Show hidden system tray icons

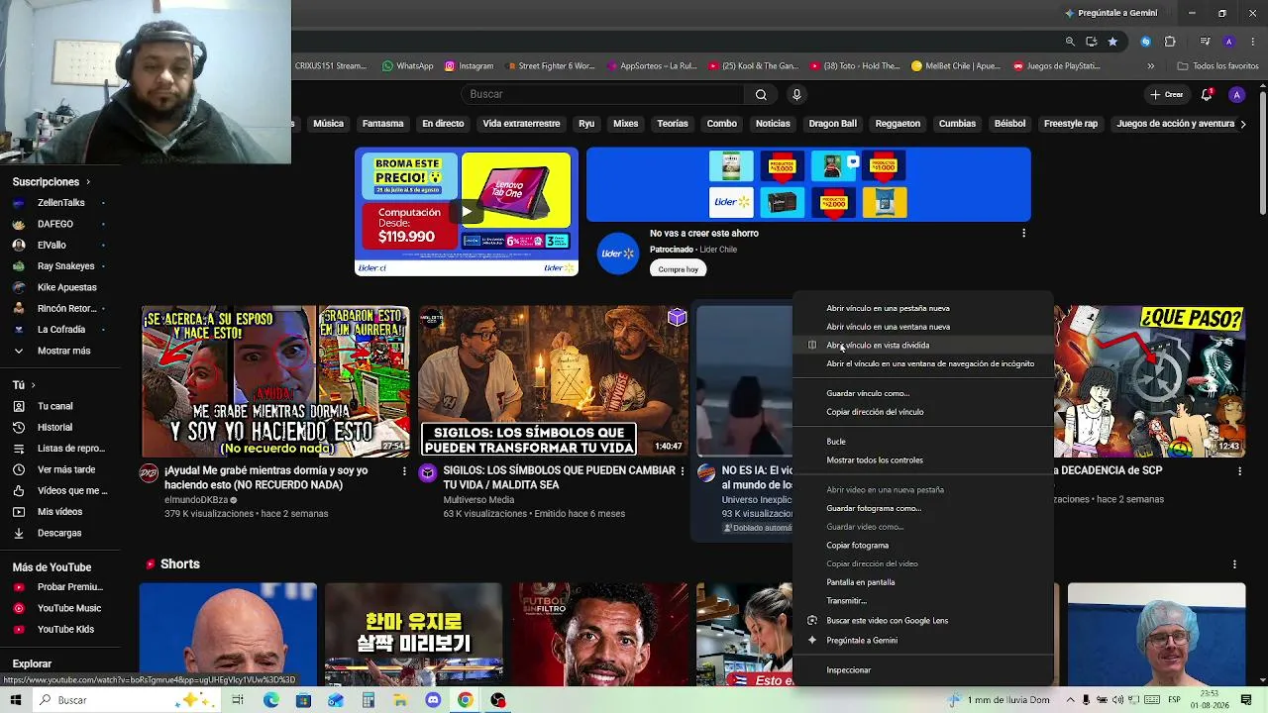(x=1070, y=700)
